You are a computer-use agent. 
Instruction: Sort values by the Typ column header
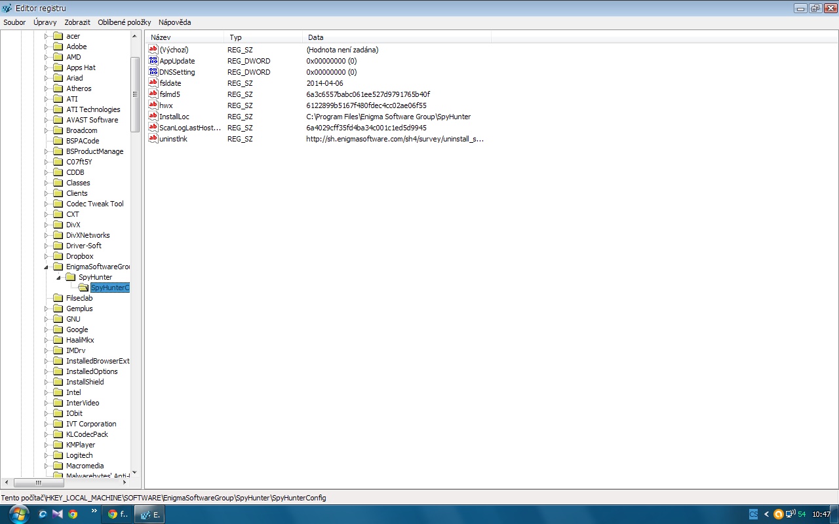tap(263, 37)
